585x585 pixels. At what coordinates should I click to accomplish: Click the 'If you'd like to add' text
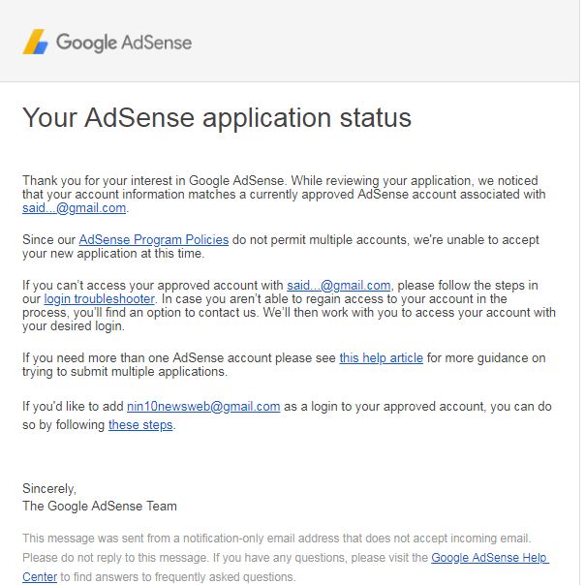(x=73, y=406)
